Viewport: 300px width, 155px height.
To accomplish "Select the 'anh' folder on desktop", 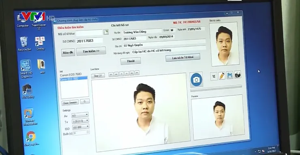I will click(42, 66).
